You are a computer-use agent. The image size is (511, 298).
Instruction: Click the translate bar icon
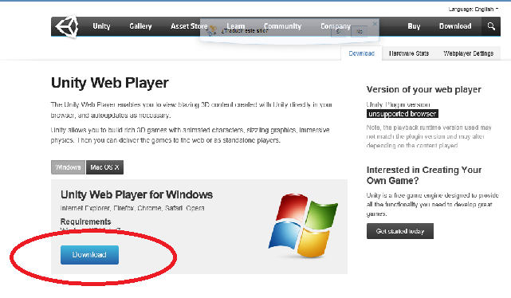pyautogui.click(x=211, y=30)
